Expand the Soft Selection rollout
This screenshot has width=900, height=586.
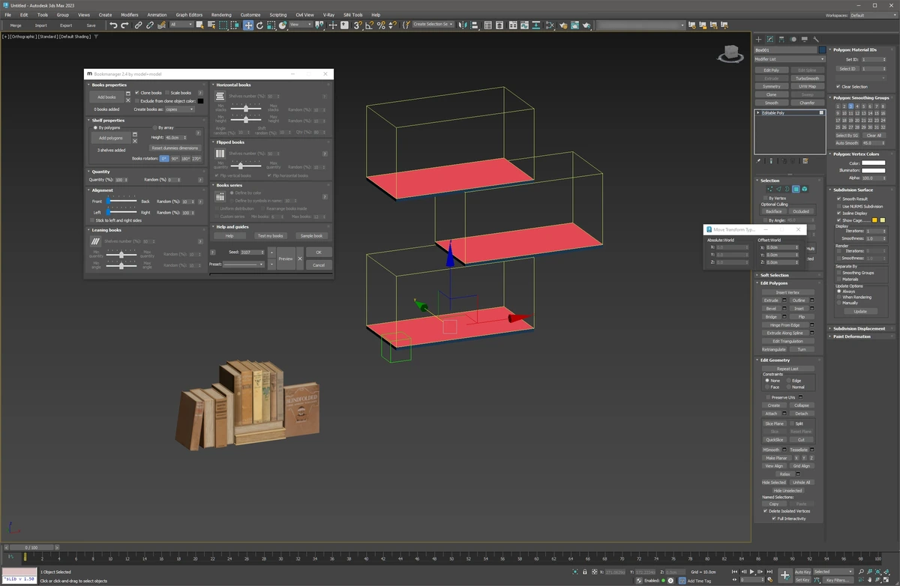(x=774, y=275)
